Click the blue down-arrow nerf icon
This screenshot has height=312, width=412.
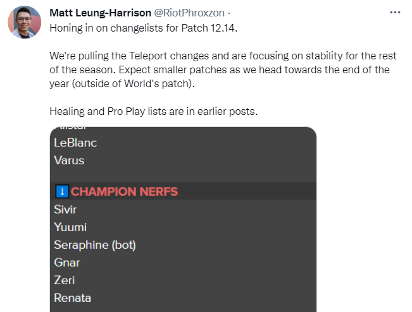click(x=61, y=191)
